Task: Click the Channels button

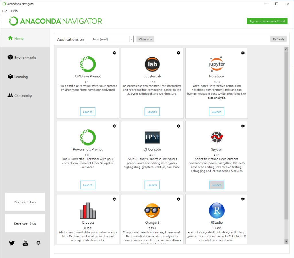Action: 145,39
